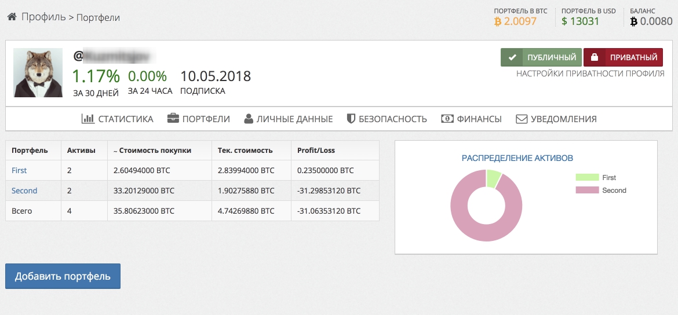Click the Bitcoin icon beside Баланс
Image resolution: width=678 pixels, height=315 pixels.
(x=633, y=21)
